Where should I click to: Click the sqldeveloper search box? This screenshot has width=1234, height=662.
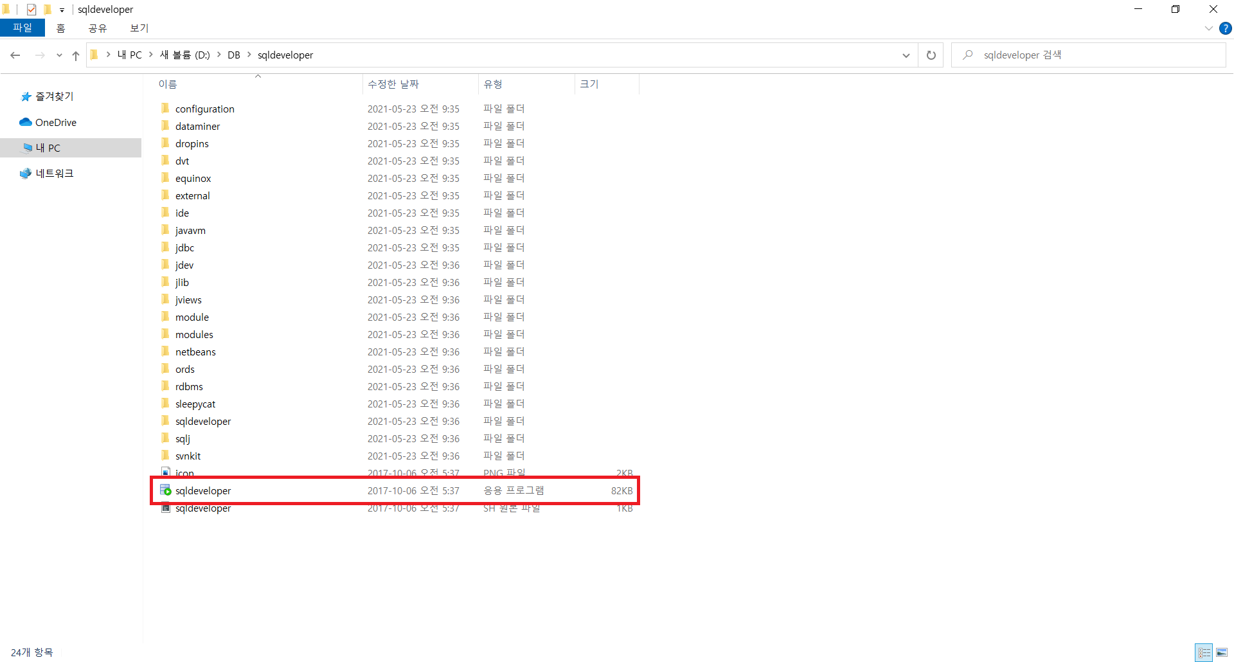point(1089,55)
